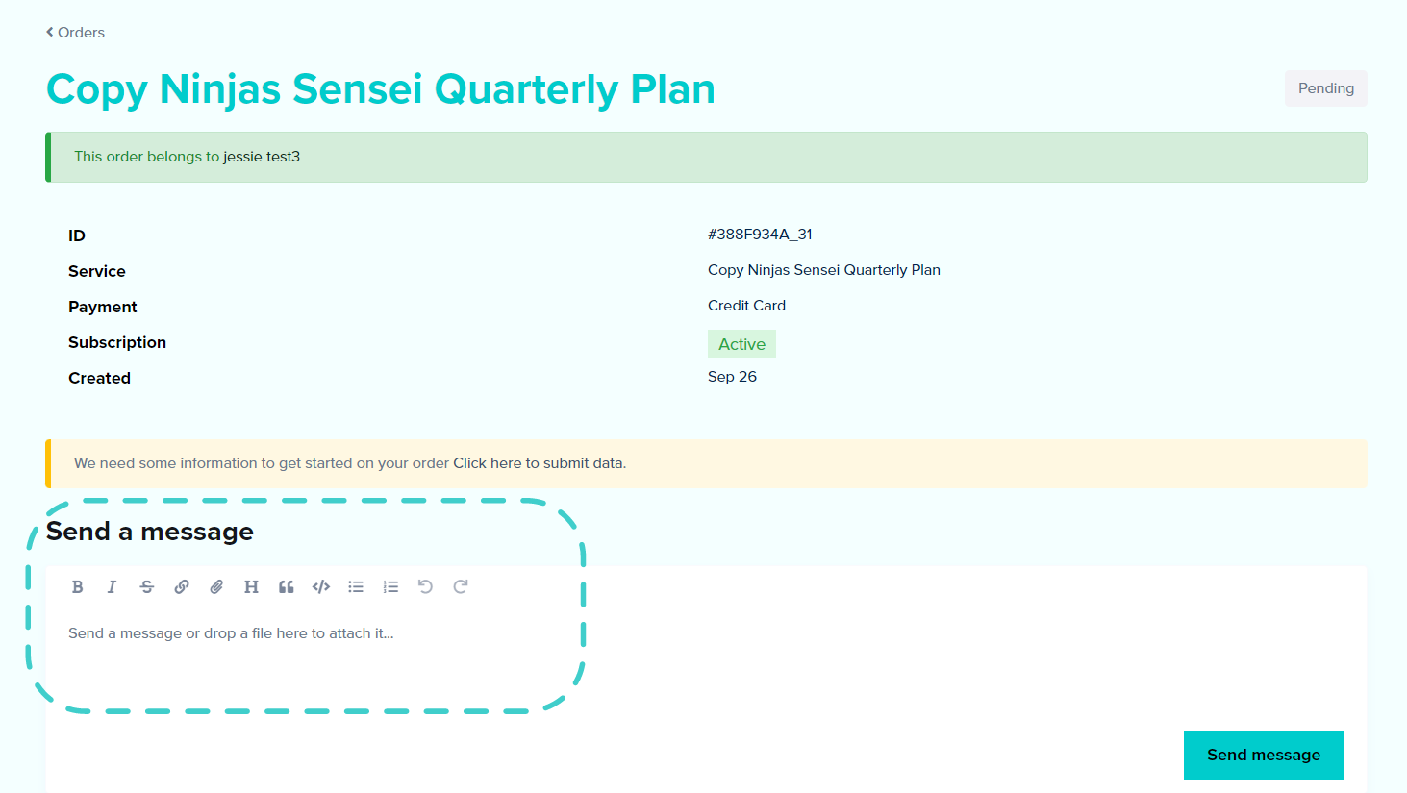
Task: Add a blockquote to message
Action: pyautogui.click(x=287, y=586)
